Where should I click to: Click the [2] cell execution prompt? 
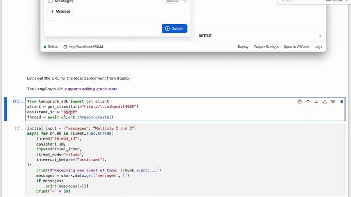[x=19, y=128]
